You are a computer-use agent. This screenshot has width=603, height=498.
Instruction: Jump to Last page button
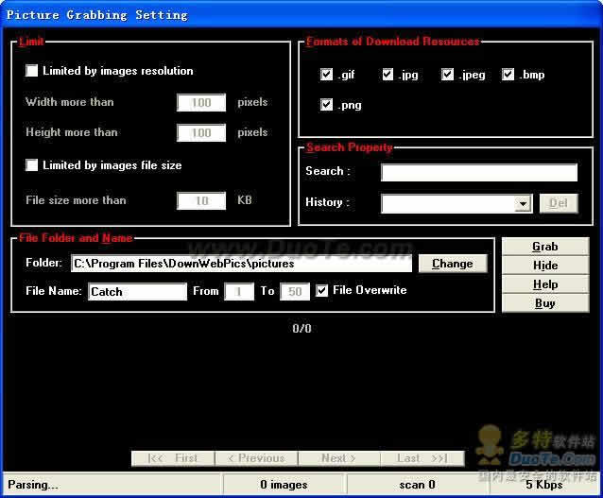pos(422,458)
